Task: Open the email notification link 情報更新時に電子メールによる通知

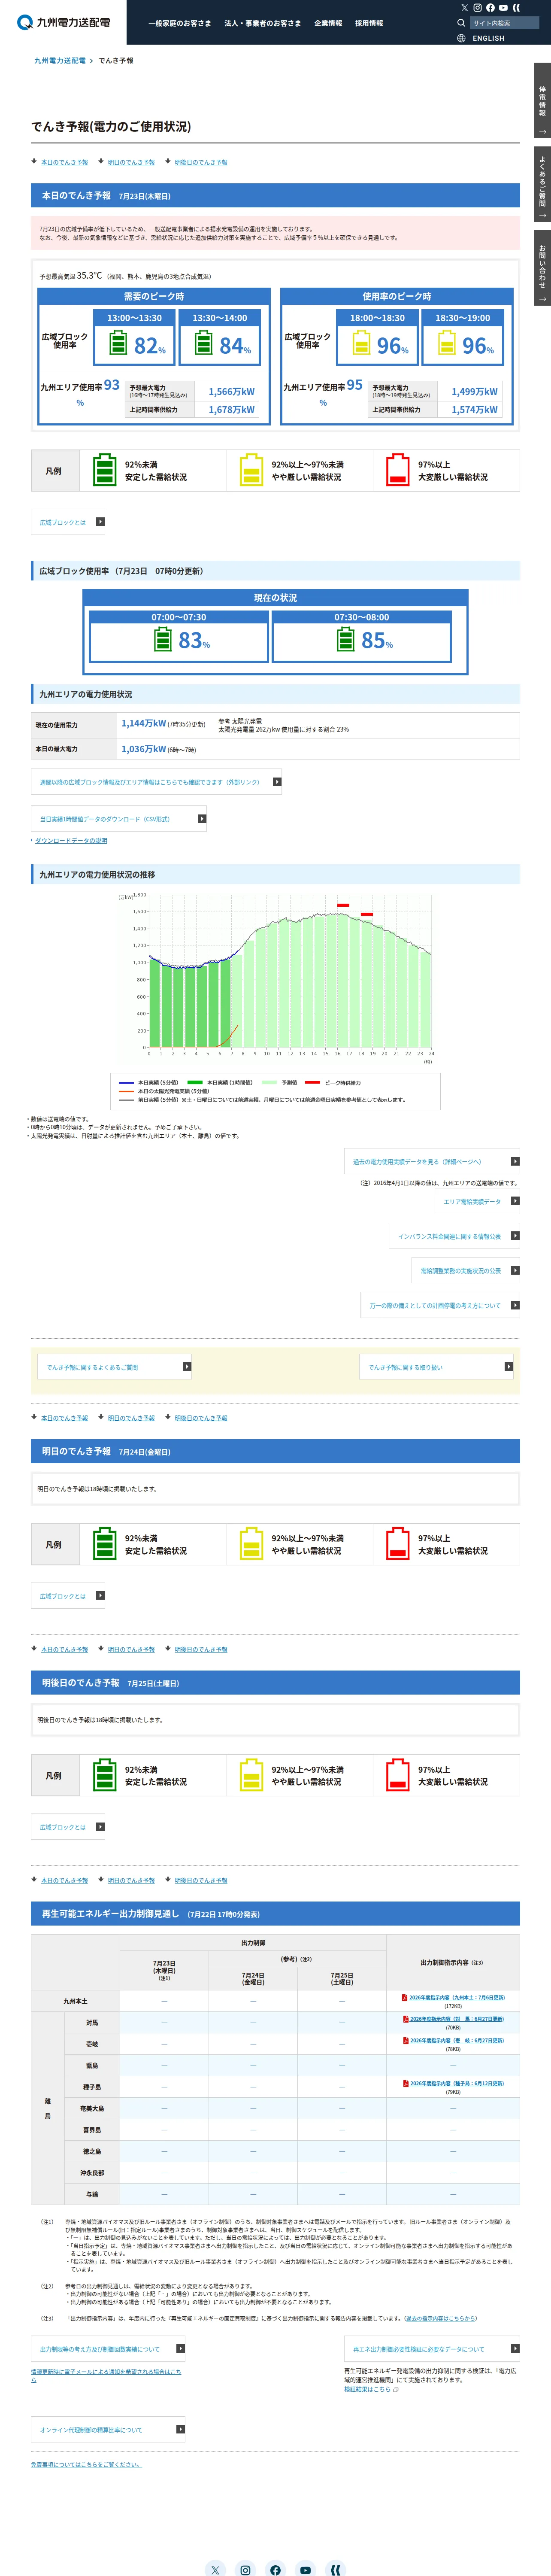Action: pos(106,2375)
